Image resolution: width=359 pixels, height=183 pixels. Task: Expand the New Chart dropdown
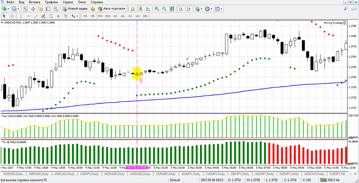(9, 9)
